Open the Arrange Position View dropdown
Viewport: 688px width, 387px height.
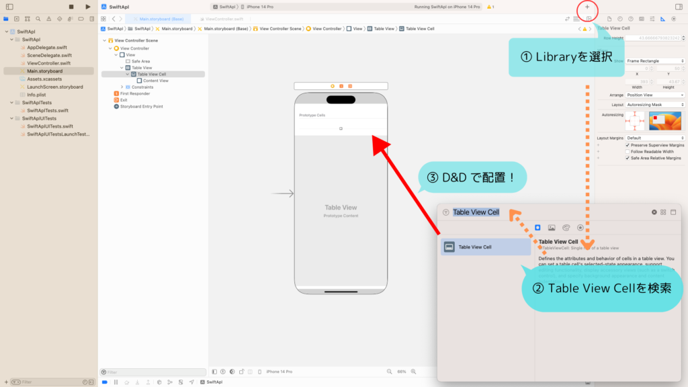point(655,95)
